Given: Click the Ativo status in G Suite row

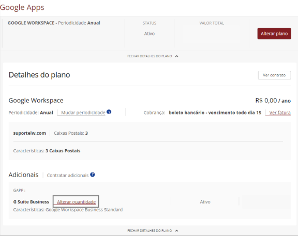Looking at the screenshot, I should point(205,202).
